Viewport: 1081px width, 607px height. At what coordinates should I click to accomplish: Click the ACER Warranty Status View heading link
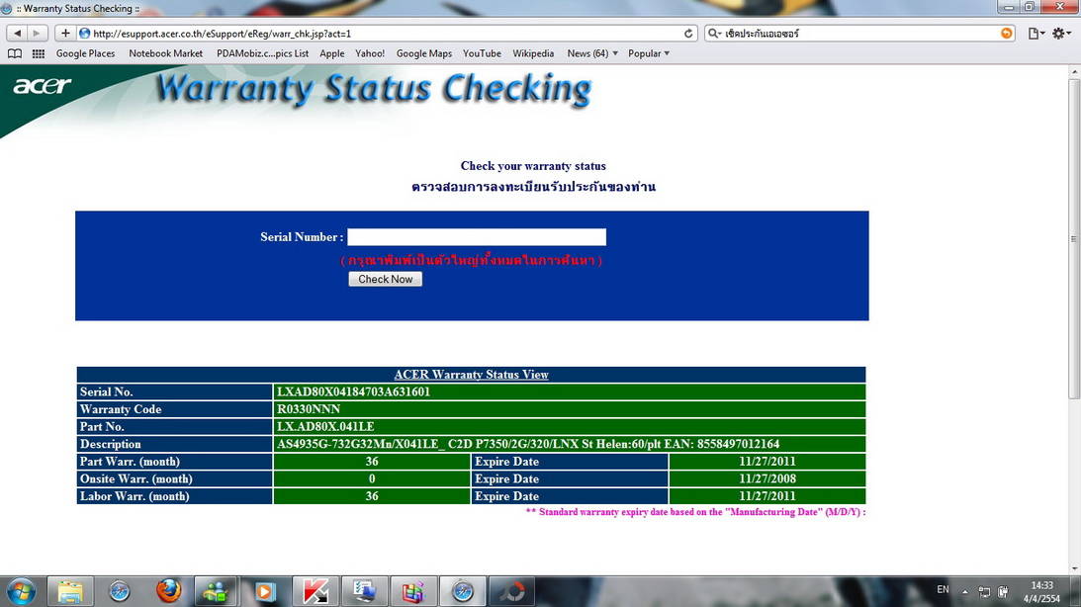(x=471, y=375)
